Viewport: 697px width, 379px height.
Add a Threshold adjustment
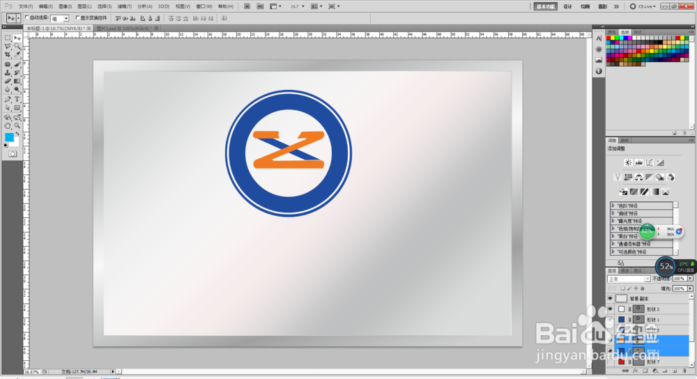point(645,192)
